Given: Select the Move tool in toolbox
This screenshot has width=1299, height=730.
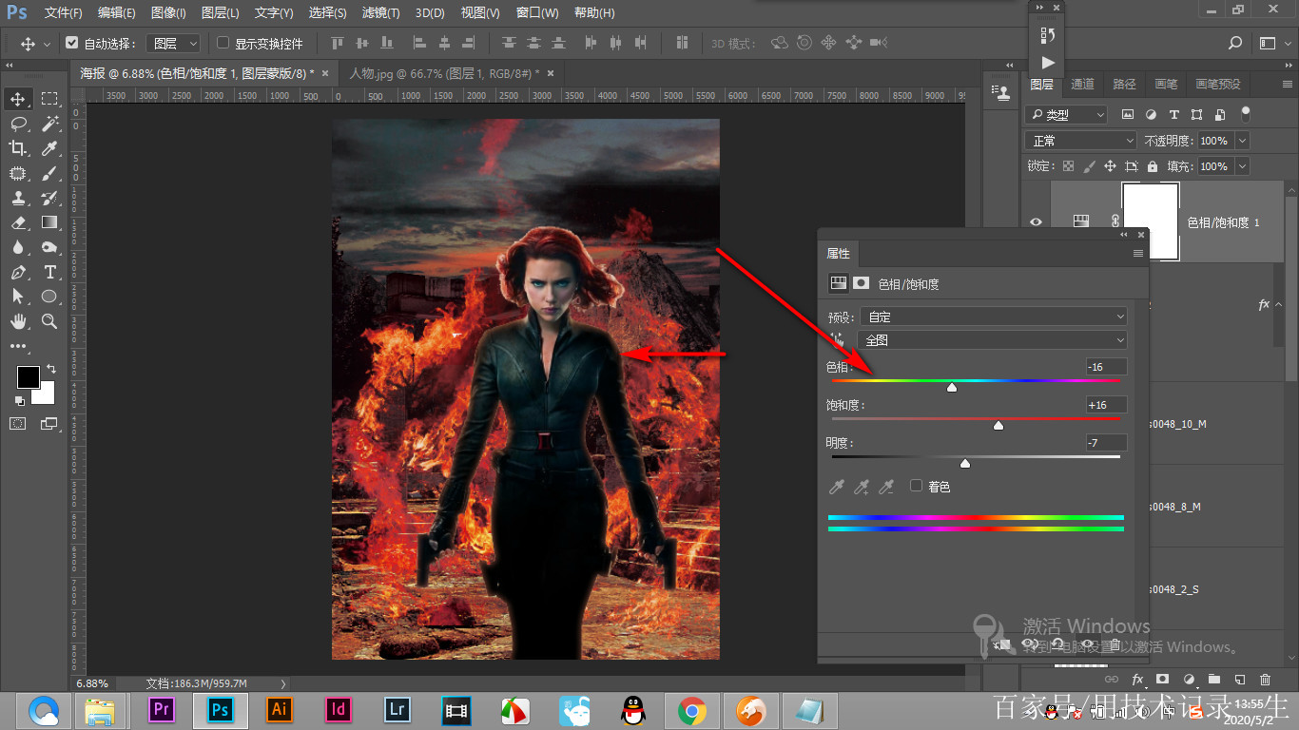Looking at the screenshot, I should tap(18, 99).
